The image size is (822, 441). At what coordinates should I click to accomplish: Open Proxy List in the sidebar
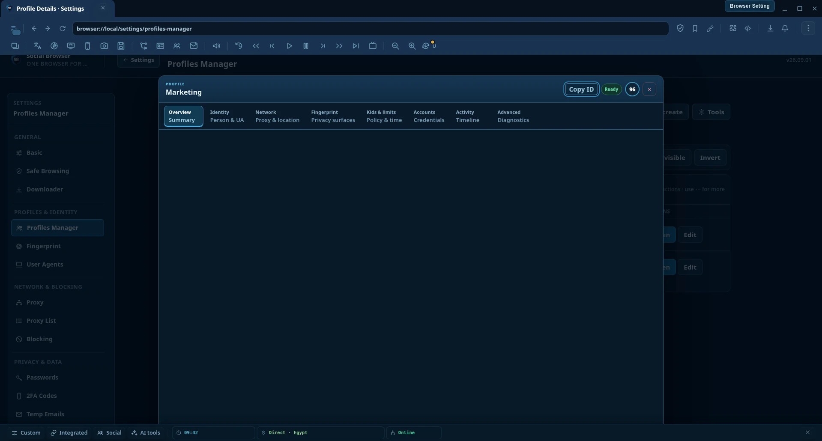[x=57, y=321]
